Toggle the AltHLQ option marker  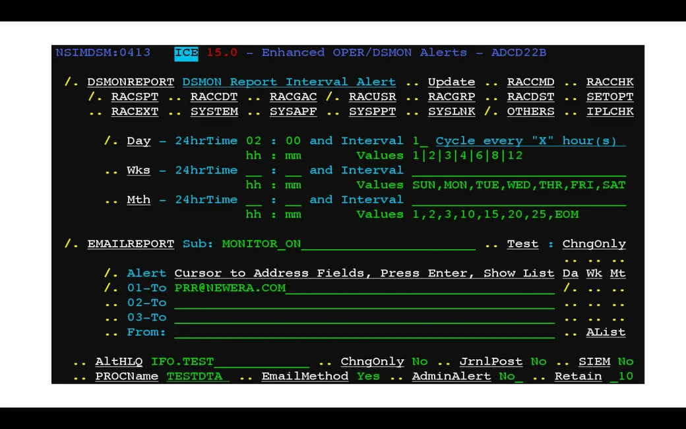79,362
